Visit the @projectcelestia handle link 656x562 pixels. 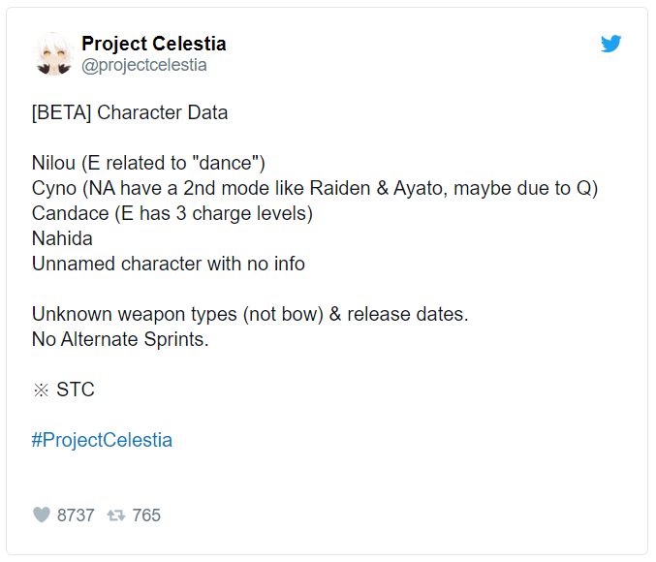tap(144, 65)
